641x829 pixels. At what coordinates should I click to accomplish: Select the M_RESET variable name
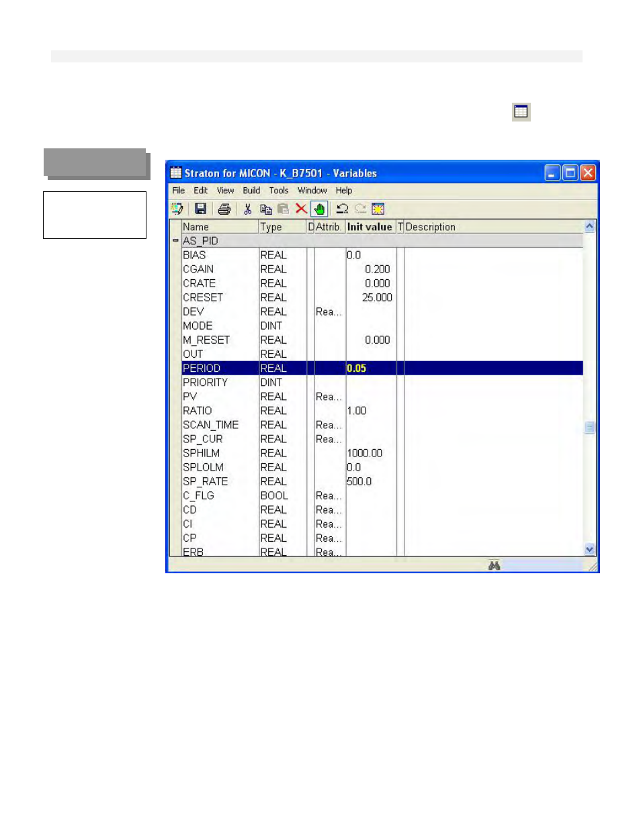point(206,340)
